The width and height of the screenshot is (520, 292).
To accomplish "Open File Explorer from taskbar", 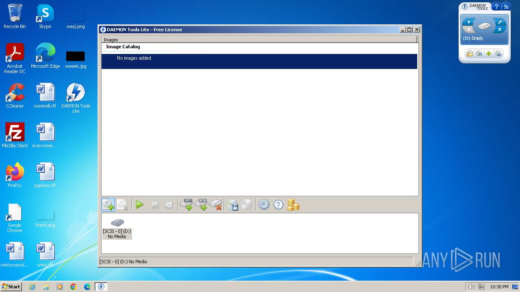I will 46,287.
